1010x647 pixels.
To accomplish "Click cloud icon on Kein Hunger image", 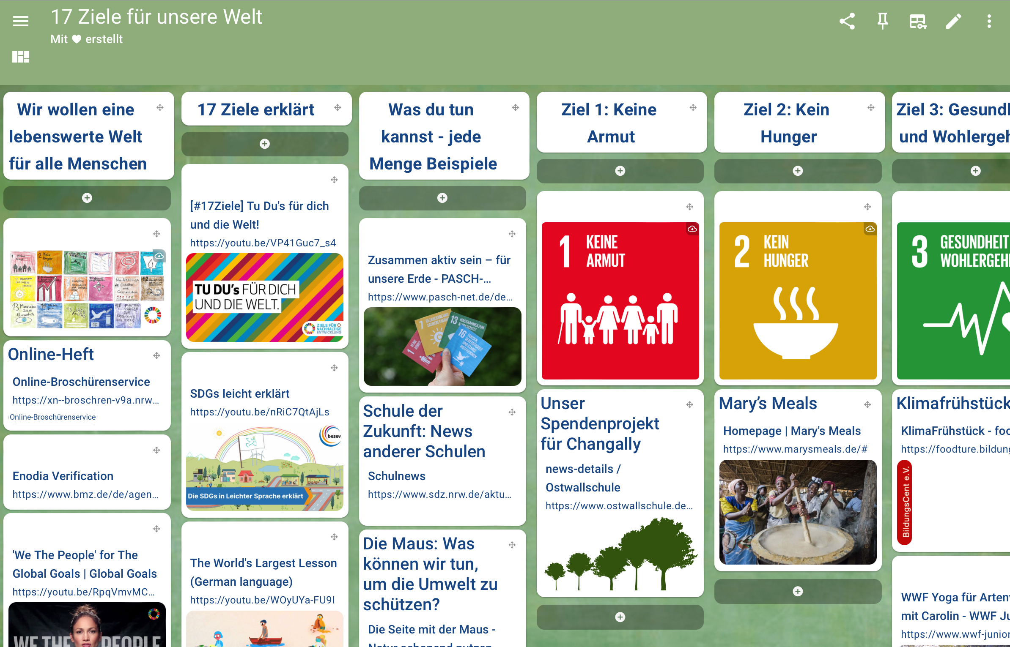I will 870,229.
